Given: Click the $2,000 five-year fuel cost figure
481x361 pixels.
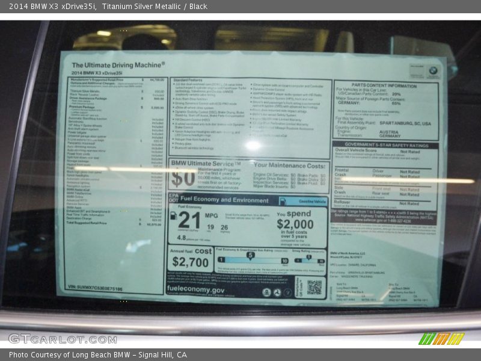Looking at the screenshot, I should 295,224.
